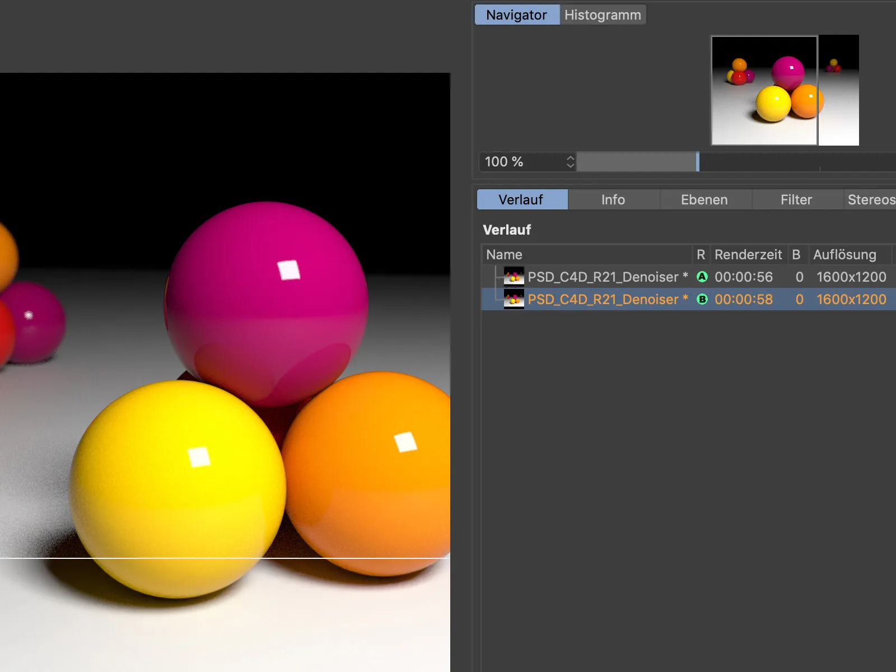Click the thumbnail icon of the 00:00:58 render
Screen dimensions: 896x672
click(x=514, y=299)
